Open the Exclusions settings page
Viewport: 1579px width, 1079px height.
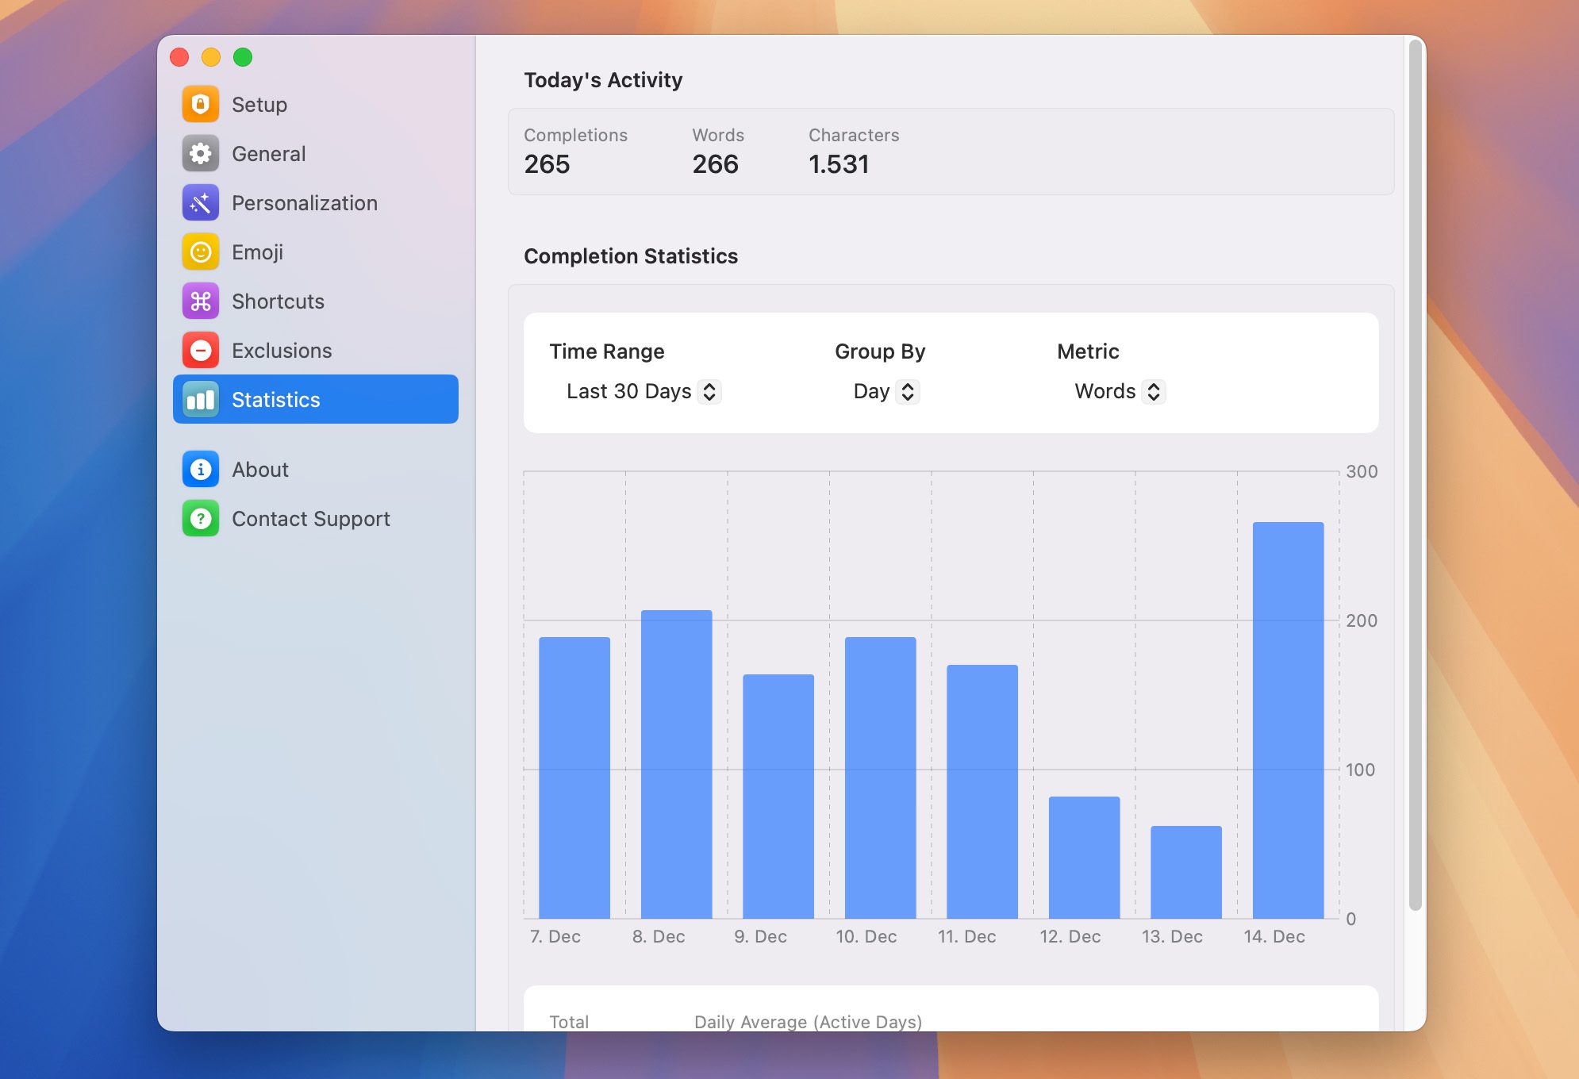pos(282,351)
